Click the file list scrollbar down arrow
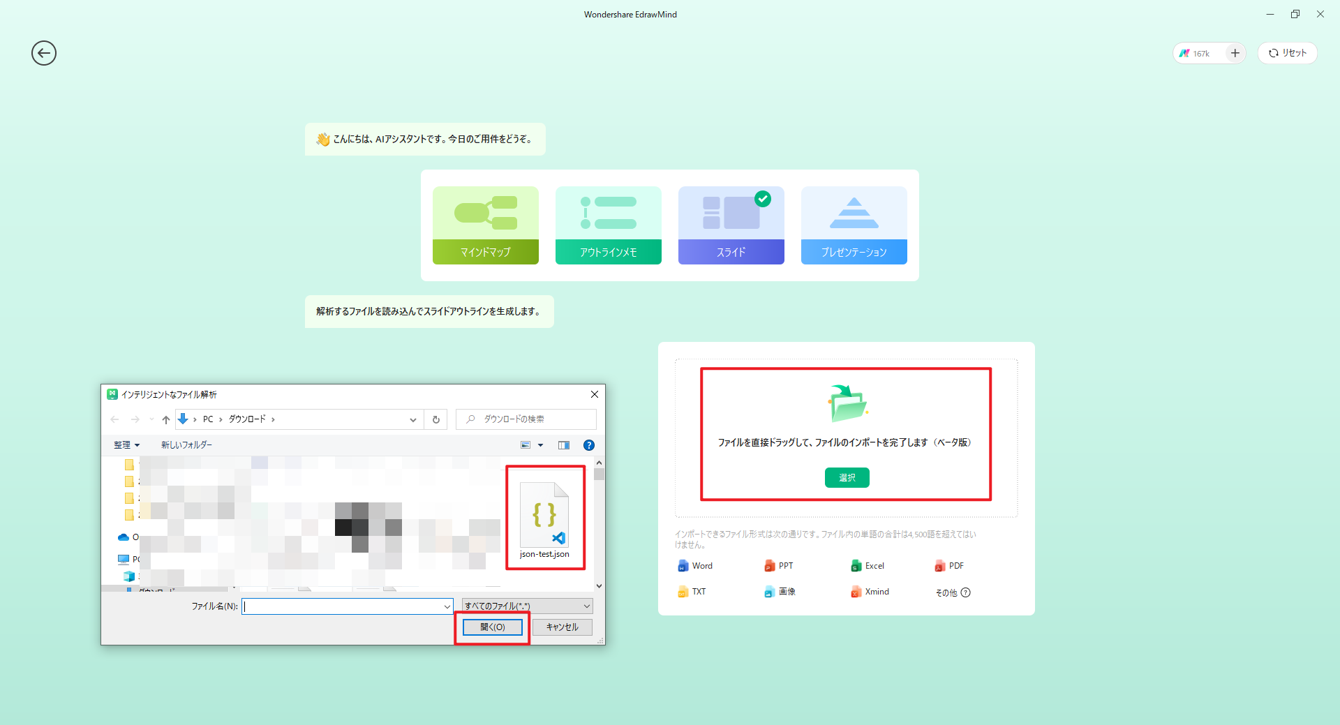The width and height of the screenshot is (1340, 725). point(599,586)
